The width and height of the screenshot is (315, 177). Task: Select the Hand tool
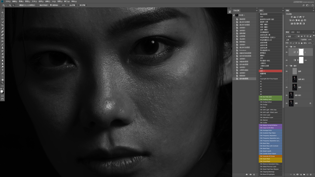click(x=2, y=80)
